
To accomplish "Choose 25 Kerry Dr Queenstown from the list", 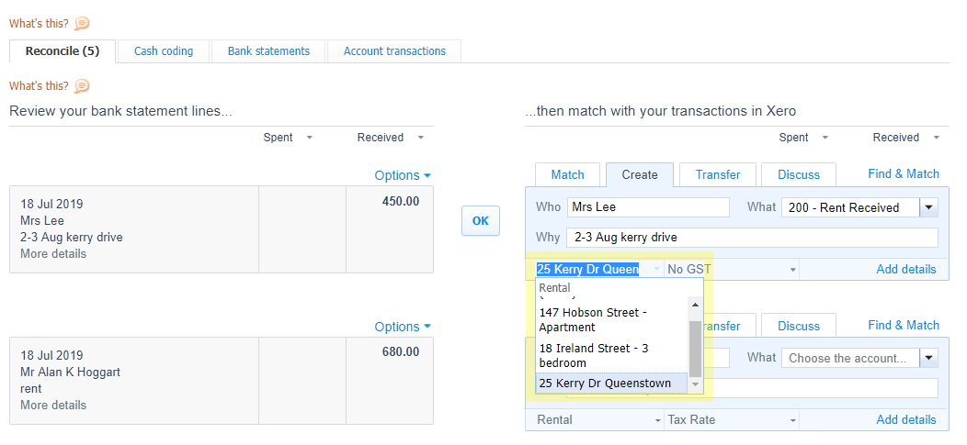I will tap(611, 383).
